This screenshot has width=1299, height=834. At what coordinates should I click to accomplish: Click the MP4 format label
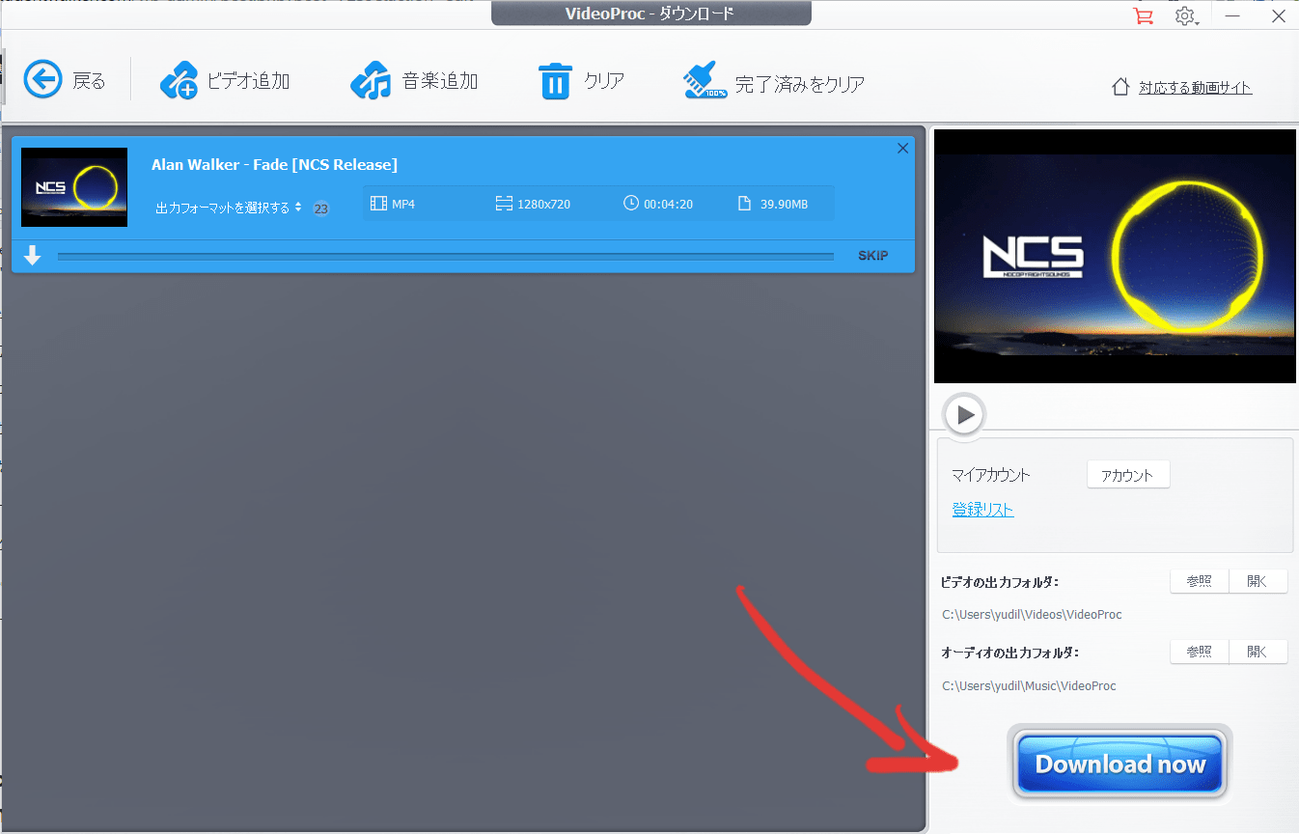[403, 204]
